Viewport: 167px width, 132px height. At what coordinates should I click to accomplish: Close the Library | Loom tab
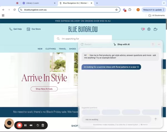55,3
